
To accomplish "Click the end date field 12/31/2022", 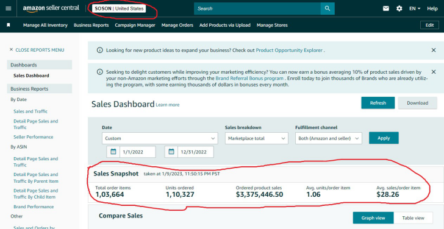I will pos(196,152).
